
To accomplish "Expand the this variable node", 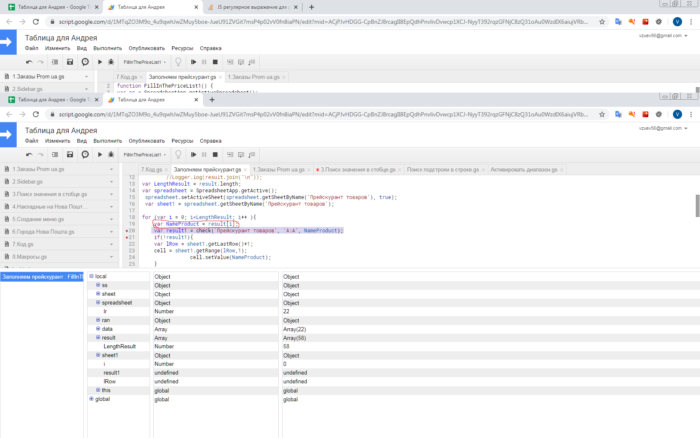I will pyautogui.click(x=98, y=390).
